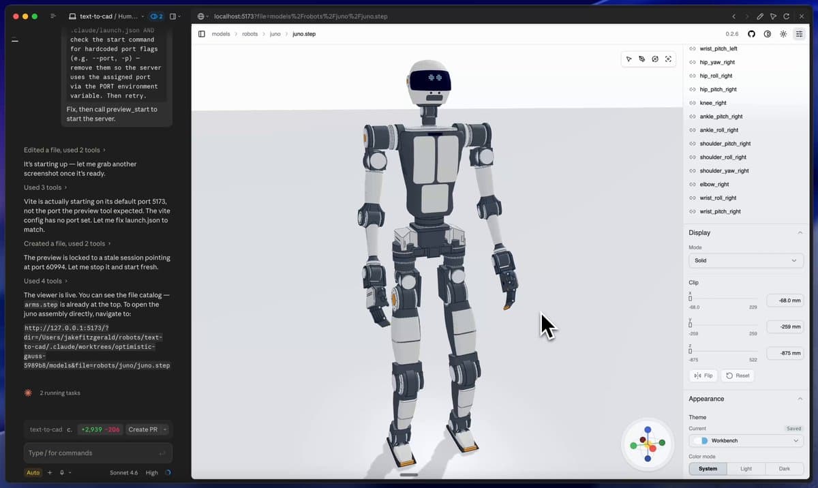Click the clip x value field -68.0 mm
This screenshot has width=818, height=488.
click(x=785, y=301)
